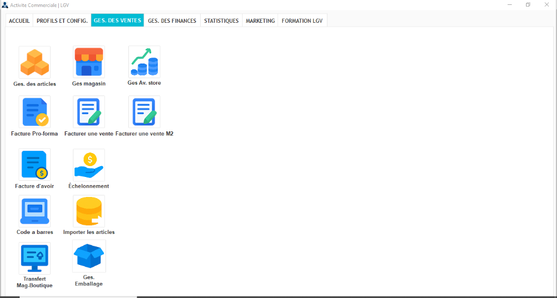The width and height of the screenshot is (557, 298).
Task: Go to GES. DES FINANCES tab
Action: 172,21
